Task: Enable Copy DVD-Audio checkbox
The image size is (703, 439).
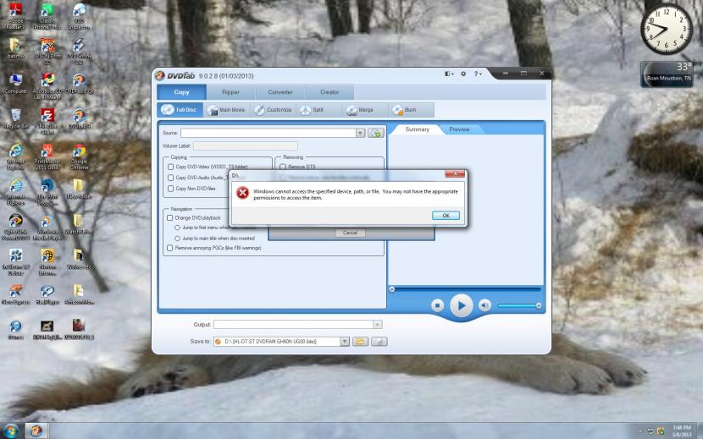Action: click(x=170, y=178)
